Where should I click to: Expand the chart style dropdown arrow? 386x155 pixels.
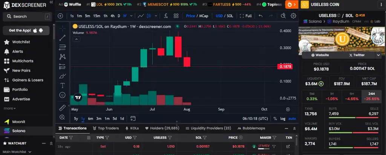tap(156, 16)
